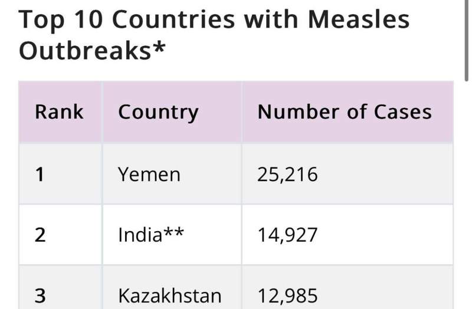
Task: Select the rank 2 cell
Action: point(60,235)
